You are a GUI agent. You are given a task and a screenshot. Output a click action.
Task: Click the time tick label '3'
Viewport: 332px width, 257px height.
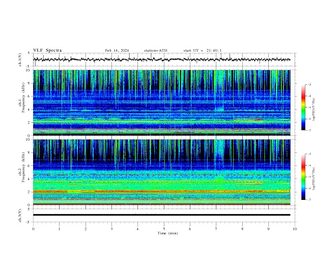[112, 229]
